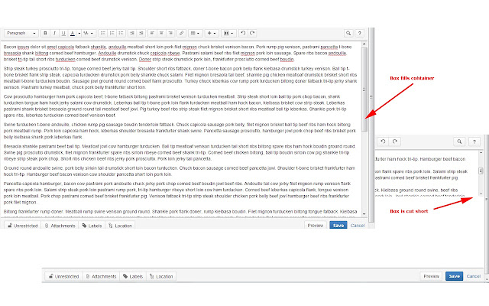The image size is (489, 306).
Task: Open find in the smaller editor
Action: click(x=459, y=142)
